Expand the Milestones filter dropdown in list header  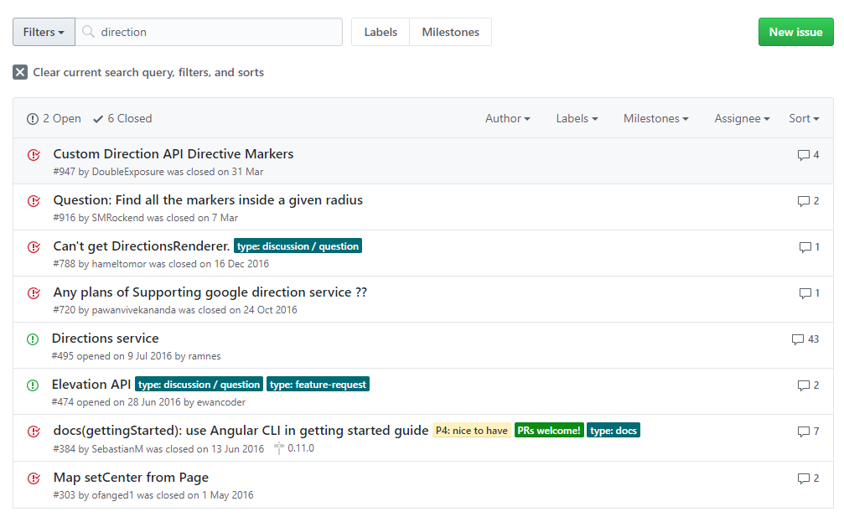coord(656,118)
